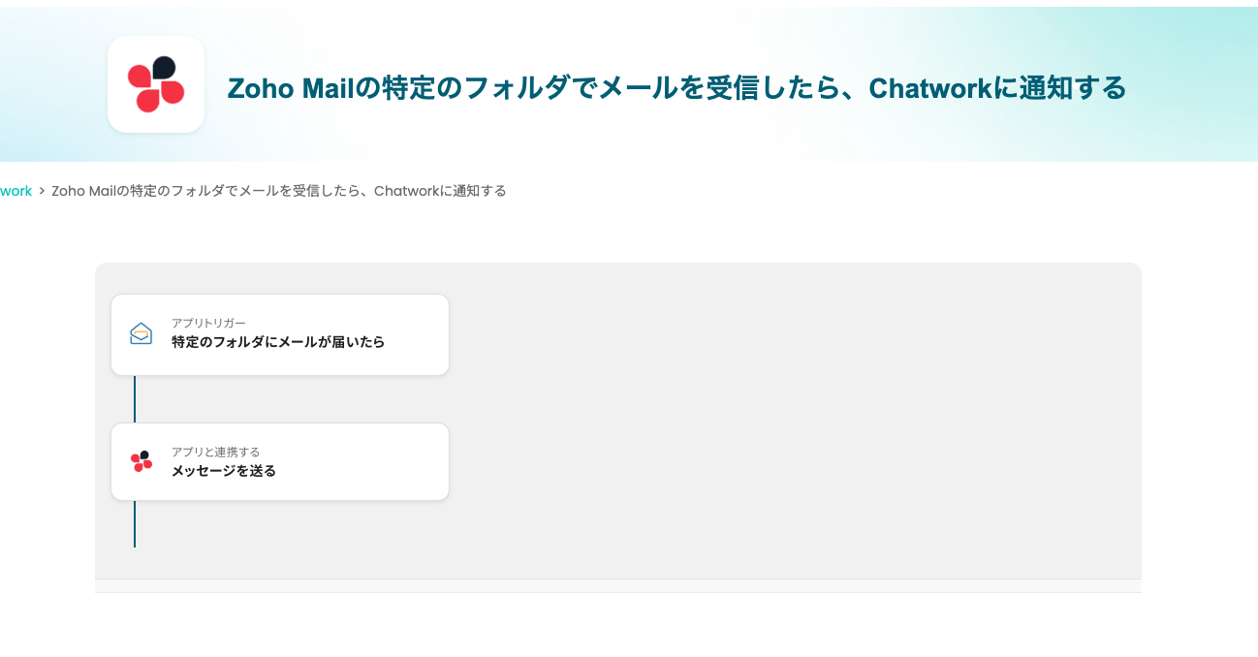Click the アプリトリガー label
Image resolution: width=1258 pixels, height=657 pixels.
(x=208, y=323)
